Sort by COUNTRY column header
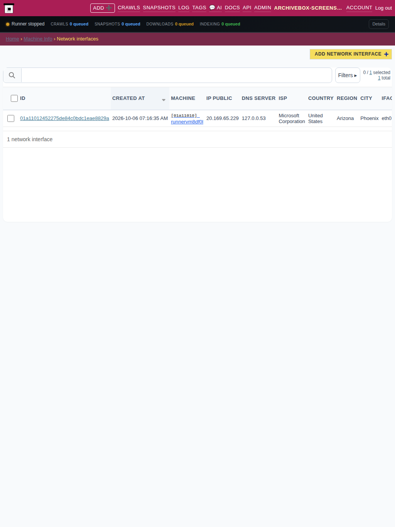The width and height of the screenshot is (395, 527). (321, 98)
